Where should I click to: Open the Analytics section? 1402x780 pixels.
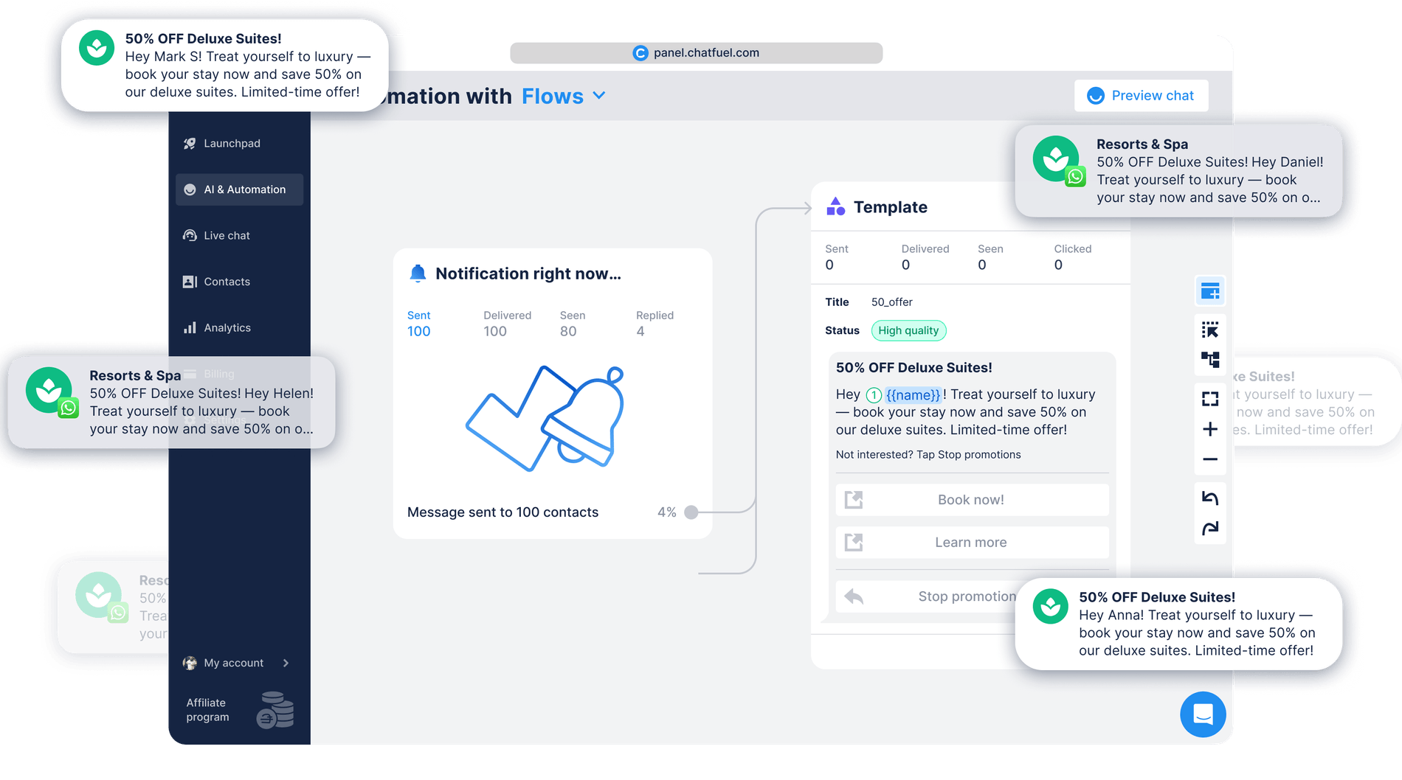[x=227, y=328]
